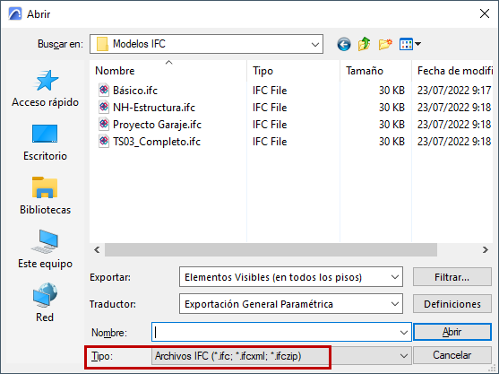The image size is (499, 374).
Task: Click the horizontal scrollbar thumb
Action: tap(271, 249)
